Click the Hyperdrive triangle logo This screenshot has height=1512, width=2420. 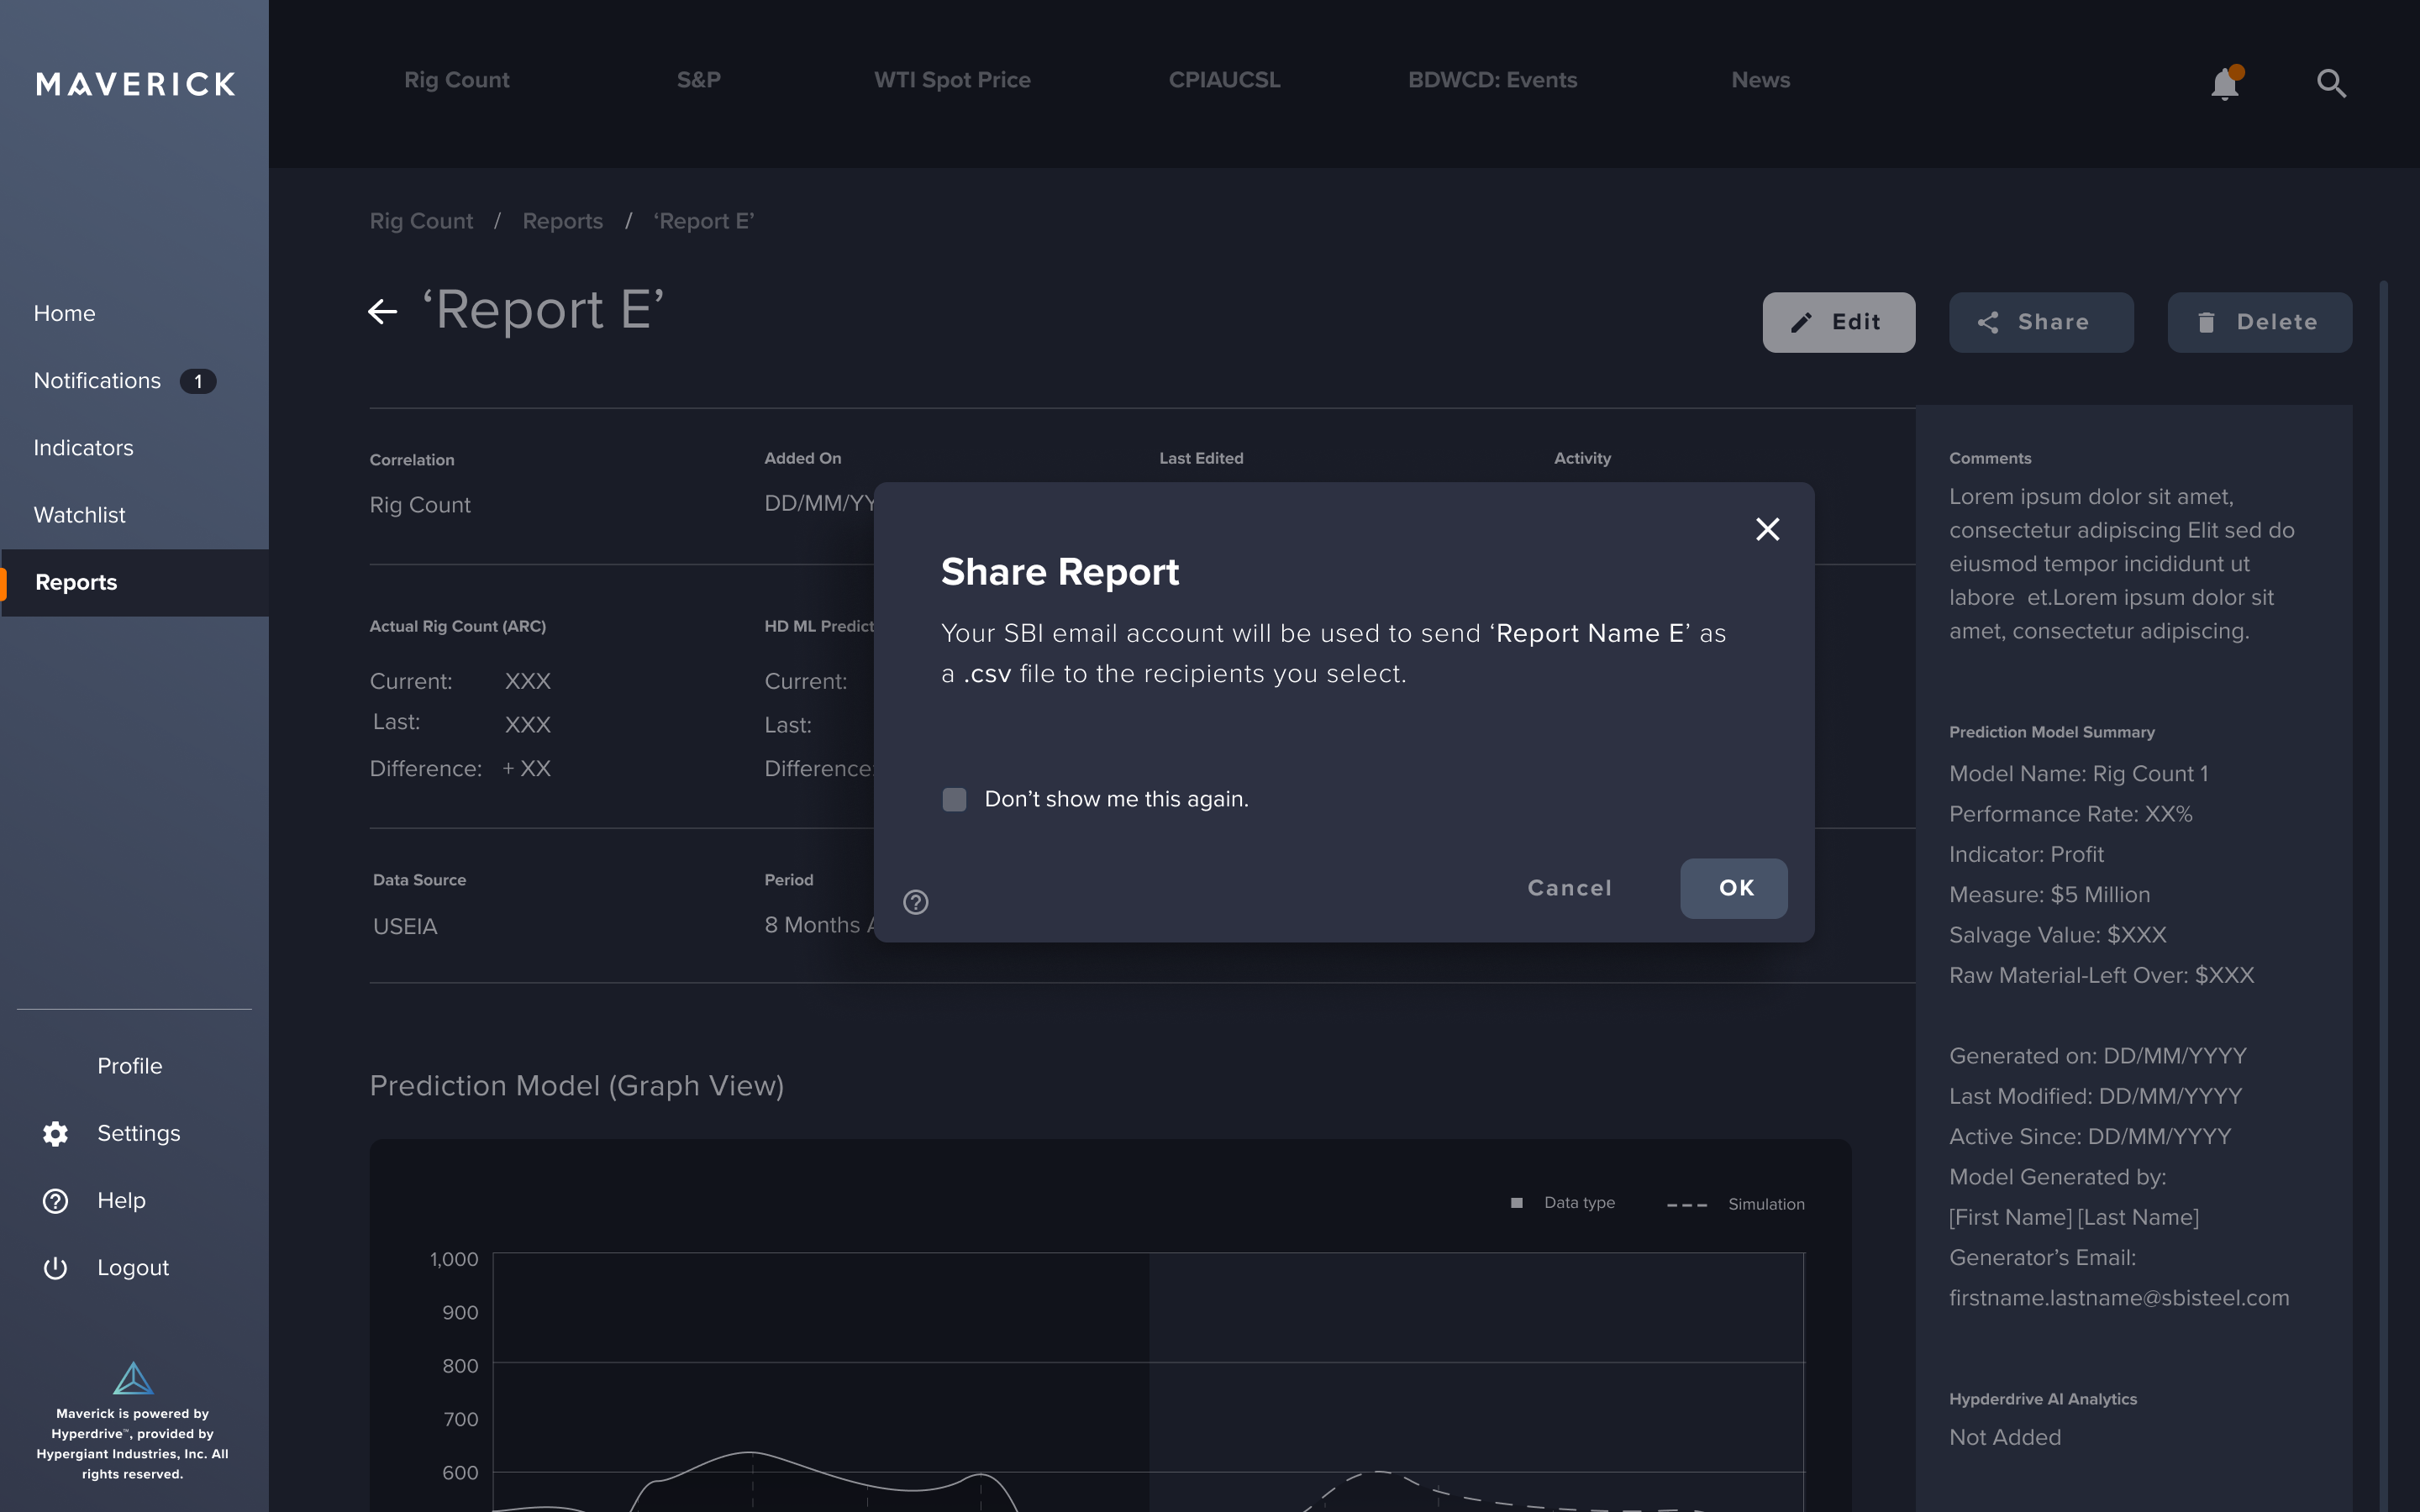pyautogui.click(x=133, y=1378)
